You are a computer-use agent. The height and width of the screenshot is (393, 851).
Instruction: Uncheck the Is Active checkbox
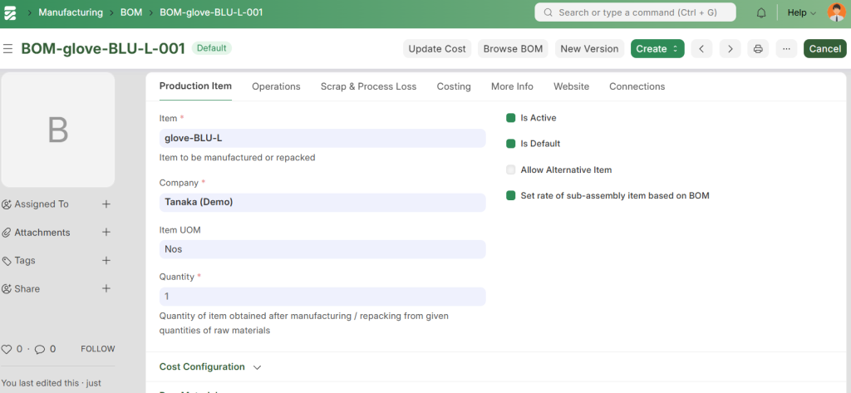(x=511, y=118)
